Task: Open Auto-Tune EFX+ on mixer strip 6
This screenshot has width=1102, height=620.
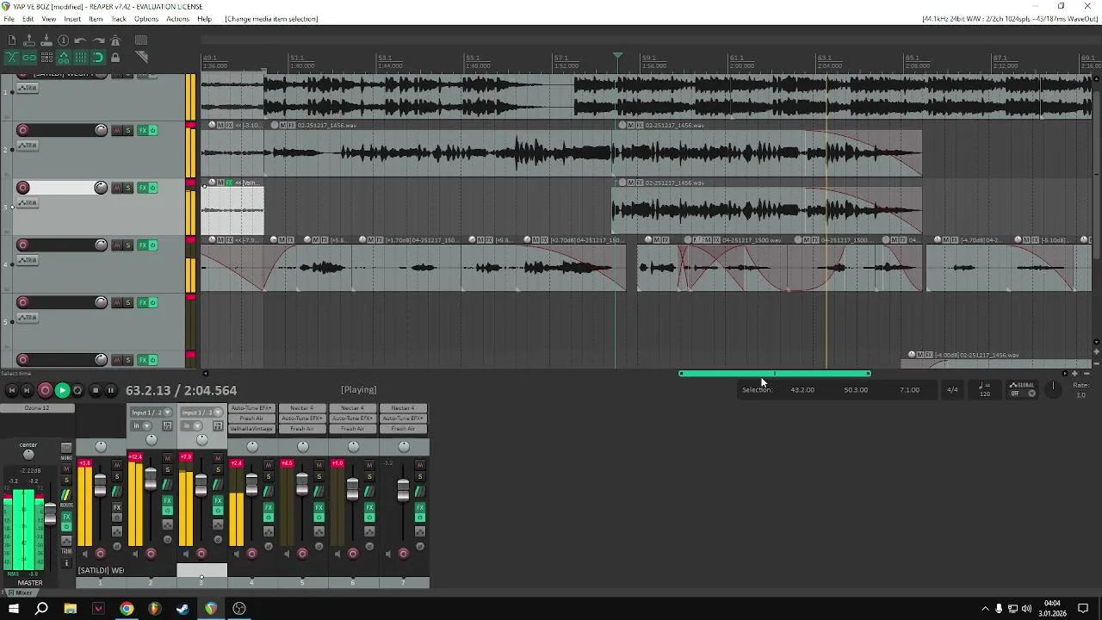Action: tap(352, 418)
